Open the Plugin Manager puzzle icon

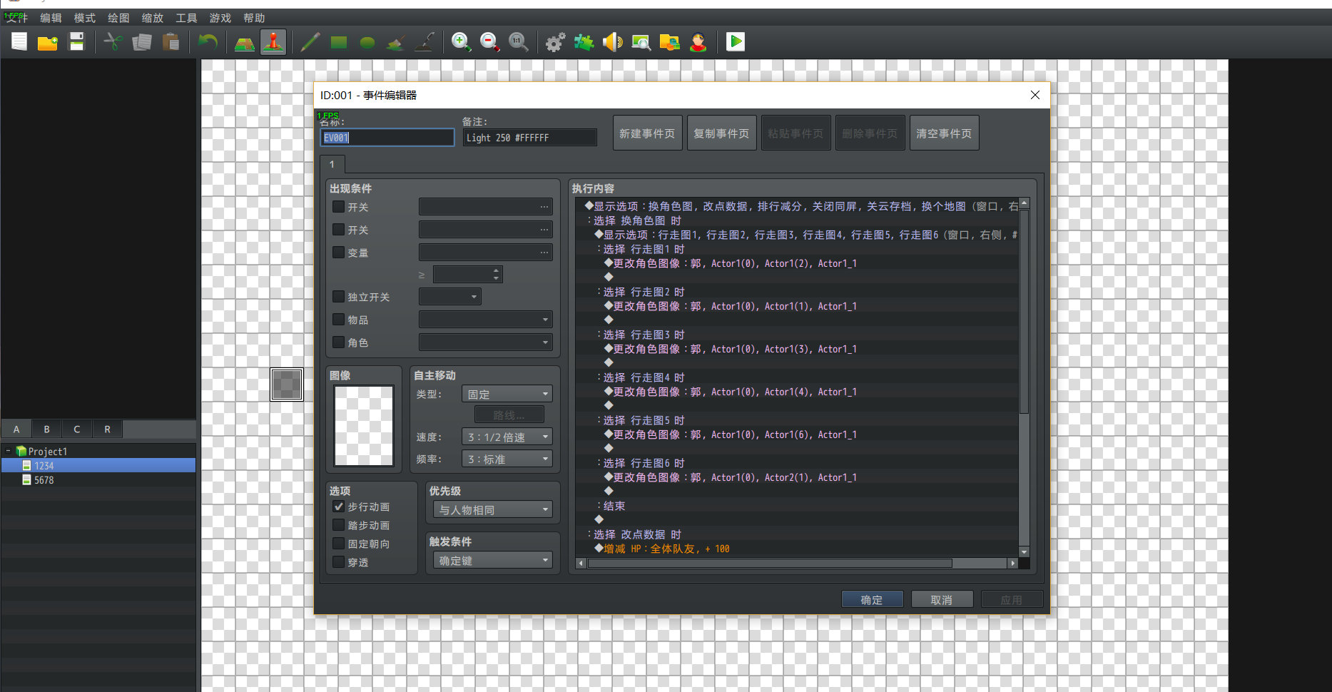[x=584, y=42]
